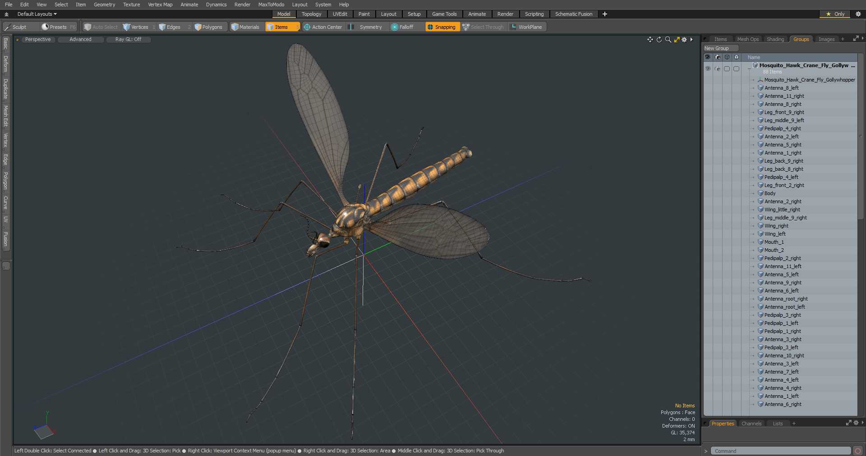Screen dimensions: 866x456
Task: Open the Geometry menu
Action: coord(104,5)
